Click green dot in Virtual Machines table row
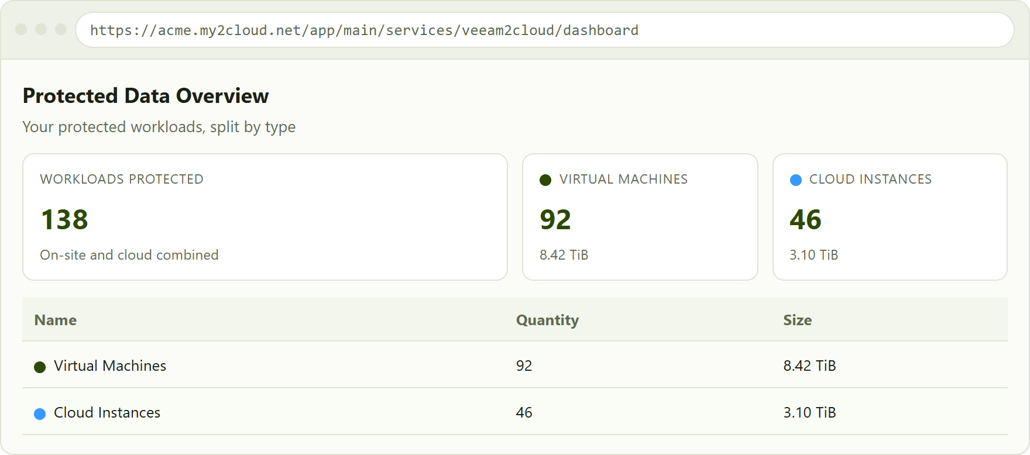Screen dimensions: 1030x455 (40, 367)
